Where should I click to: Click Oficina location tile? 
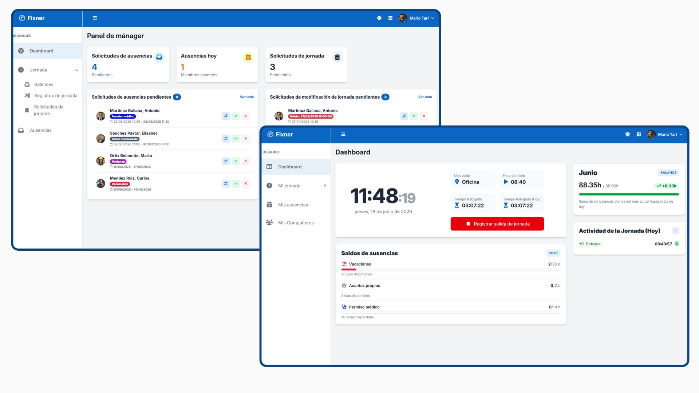tap(473, 179)
